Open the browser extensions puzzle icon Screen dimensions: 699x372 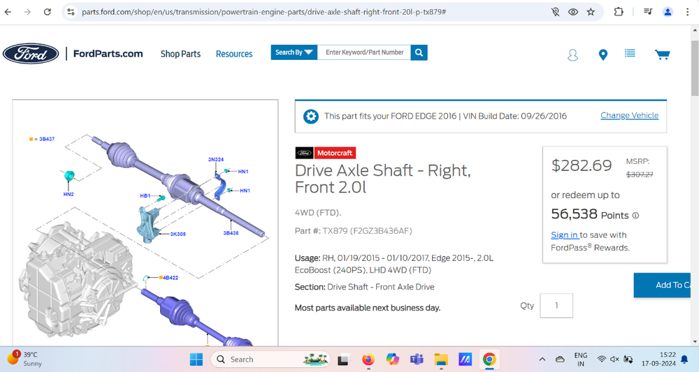[x=619, y=12]
